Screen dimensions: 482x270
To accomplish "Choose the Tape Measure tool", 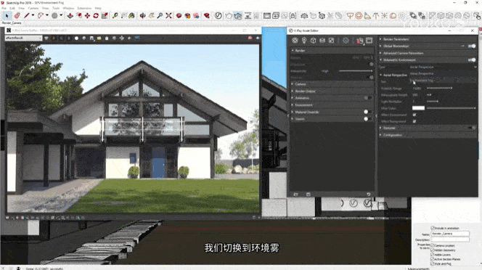I will click(115, 16).
